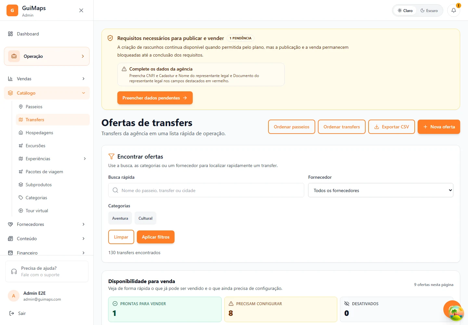This screenshot has width=468, height=325.
Task: Click the Subprodutos layers icon
Action: pyautogui.click(x=21, y=185)
